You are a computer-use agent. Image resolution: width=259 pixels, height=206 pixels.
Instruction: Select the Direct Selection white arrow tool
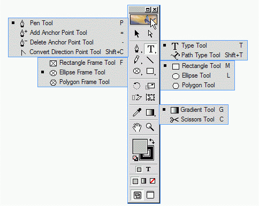tap(150, 34)
